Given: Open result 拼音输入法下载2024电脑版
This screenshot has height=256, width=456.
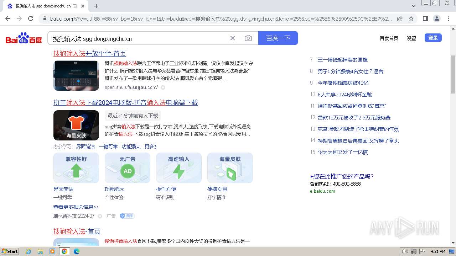Looking at the screenshot, I should pyautogui.click(x=126, y=102).
